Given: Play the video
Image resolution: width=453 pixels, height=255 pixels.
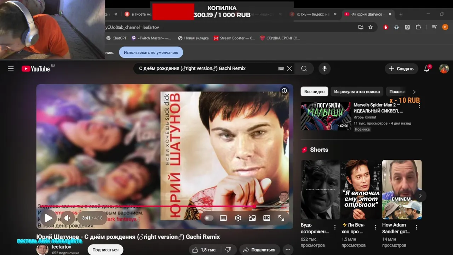Looking at the screenshot, I should pyautogui.click(x=48, y=218).
